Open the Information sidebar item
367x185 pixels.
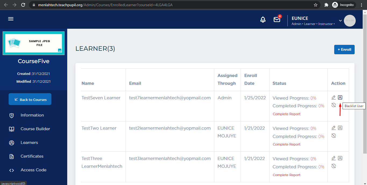click(x=32, y=115)
